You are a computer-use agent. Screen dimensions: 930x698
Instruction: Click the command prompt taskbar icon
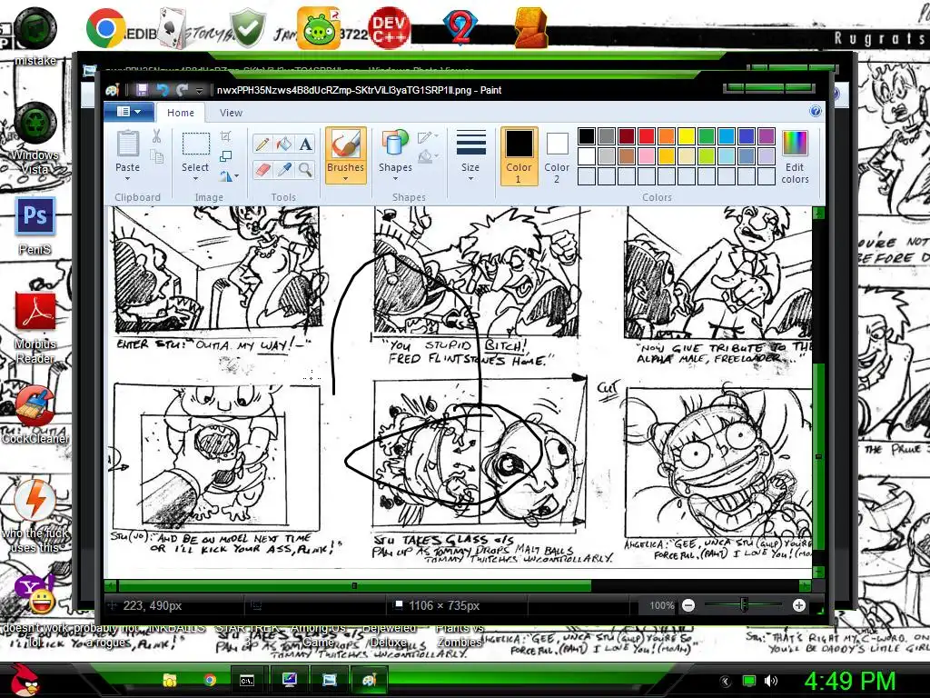[247, 680]
